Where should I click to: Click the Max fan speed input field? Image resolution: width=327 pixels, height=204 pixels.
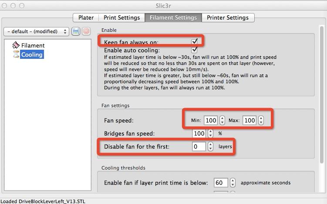[x=249, y=120]
